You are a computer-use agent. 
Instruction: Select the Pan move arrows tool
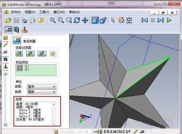[x=85, y=20]
